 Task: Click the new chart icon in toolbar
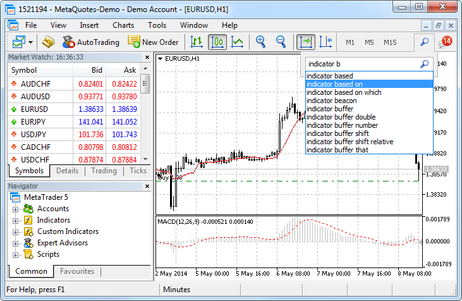point(18,42)
